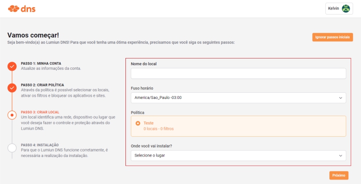Image resolution: width=361 pixels, height=184 pixels.
Task: Go to Passo 1: Minha Conta
Action: coord(41,63)
